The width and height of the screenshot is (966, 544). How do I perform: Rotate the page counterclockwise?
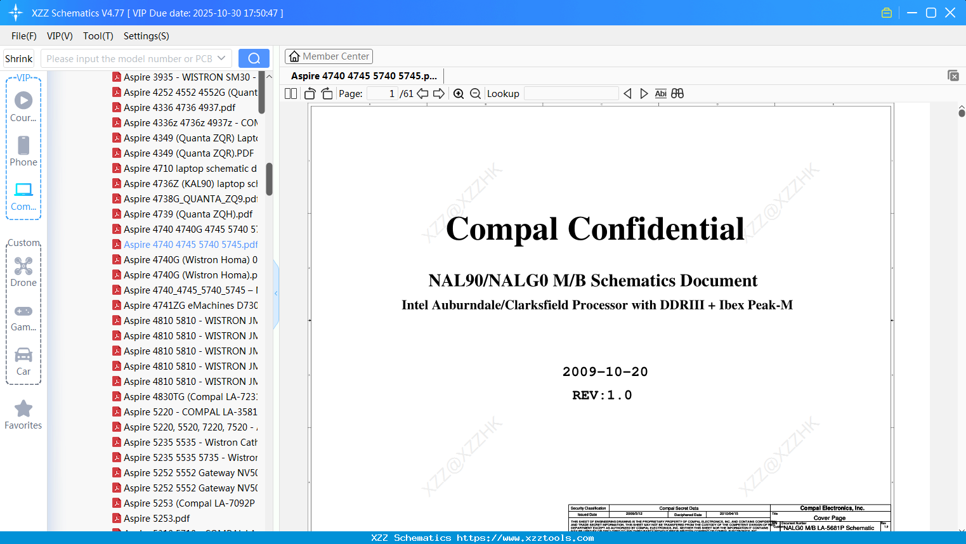310,94
